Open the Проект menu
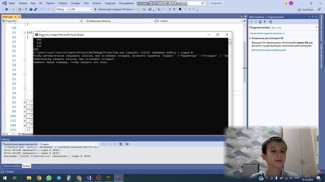 [x=50, y=4]
